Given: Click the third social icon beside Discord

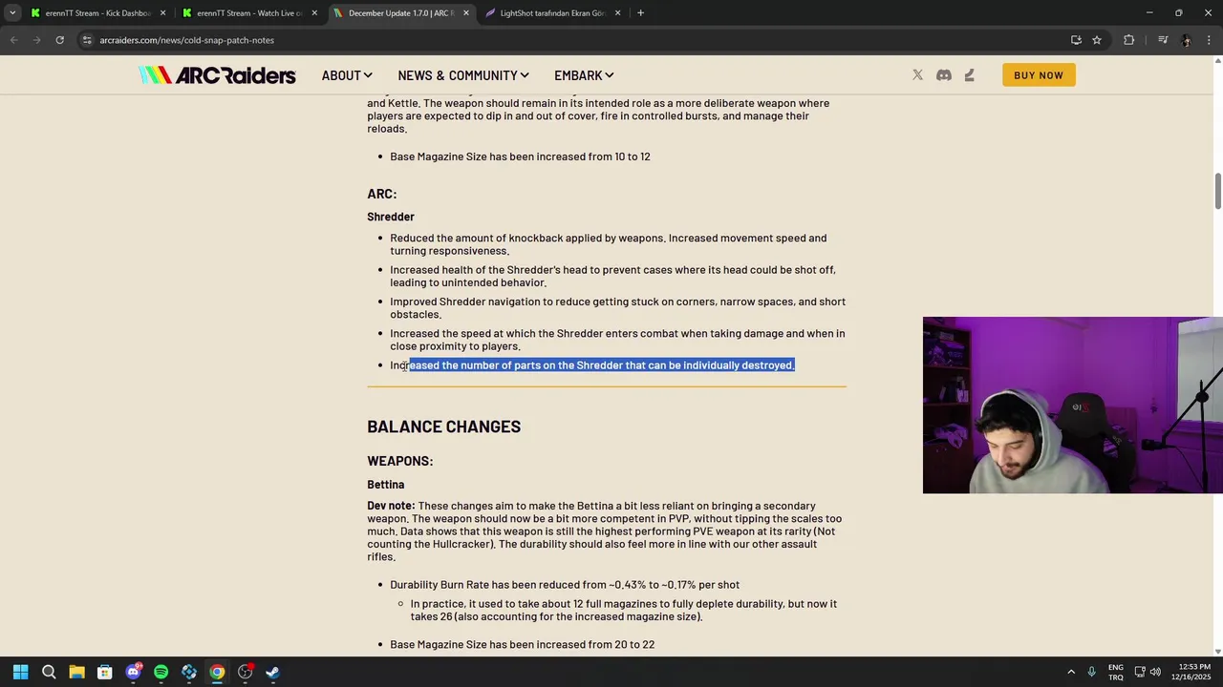Looking at the screenshot, I should coord(969,75).
